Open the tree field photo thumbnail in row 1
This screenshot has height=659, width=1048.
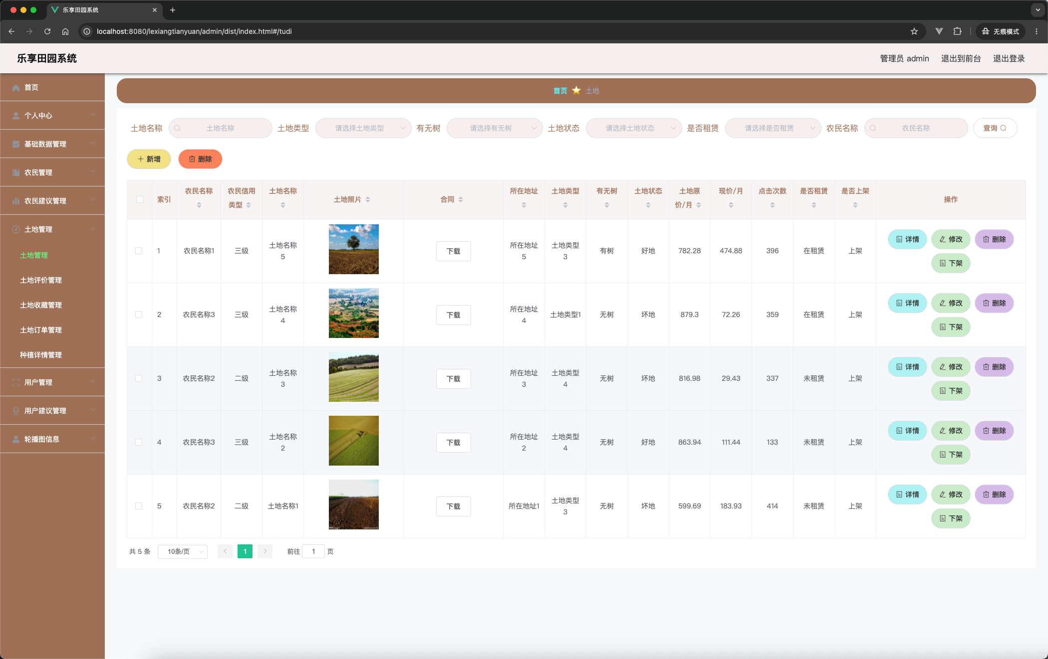point(353,249)
